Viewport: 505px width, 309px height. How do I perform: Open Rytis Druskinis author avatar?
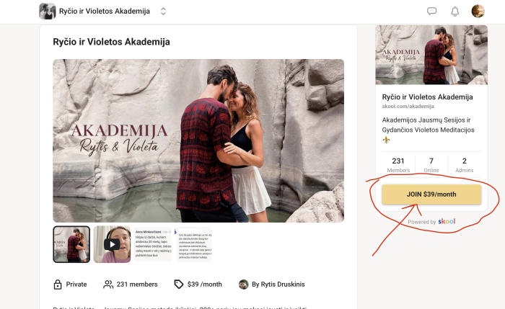click(x=244, y=285)
